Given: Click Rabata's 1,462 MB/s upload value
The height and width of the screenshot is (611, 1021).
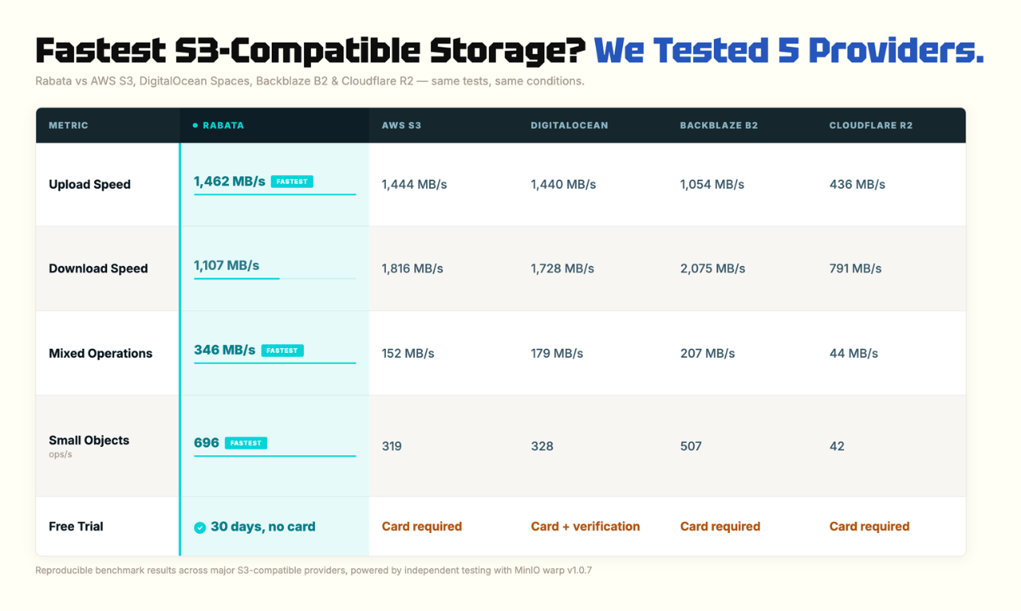Looking at the screenshot, I should [x=229, y=181].
